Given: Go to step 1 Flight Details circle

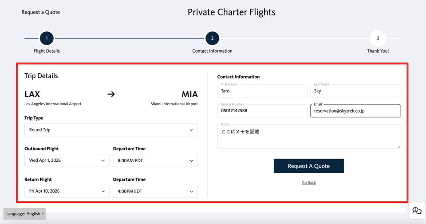Looking at the screenshot, I should pyautogui.click(x=47, y=38).
